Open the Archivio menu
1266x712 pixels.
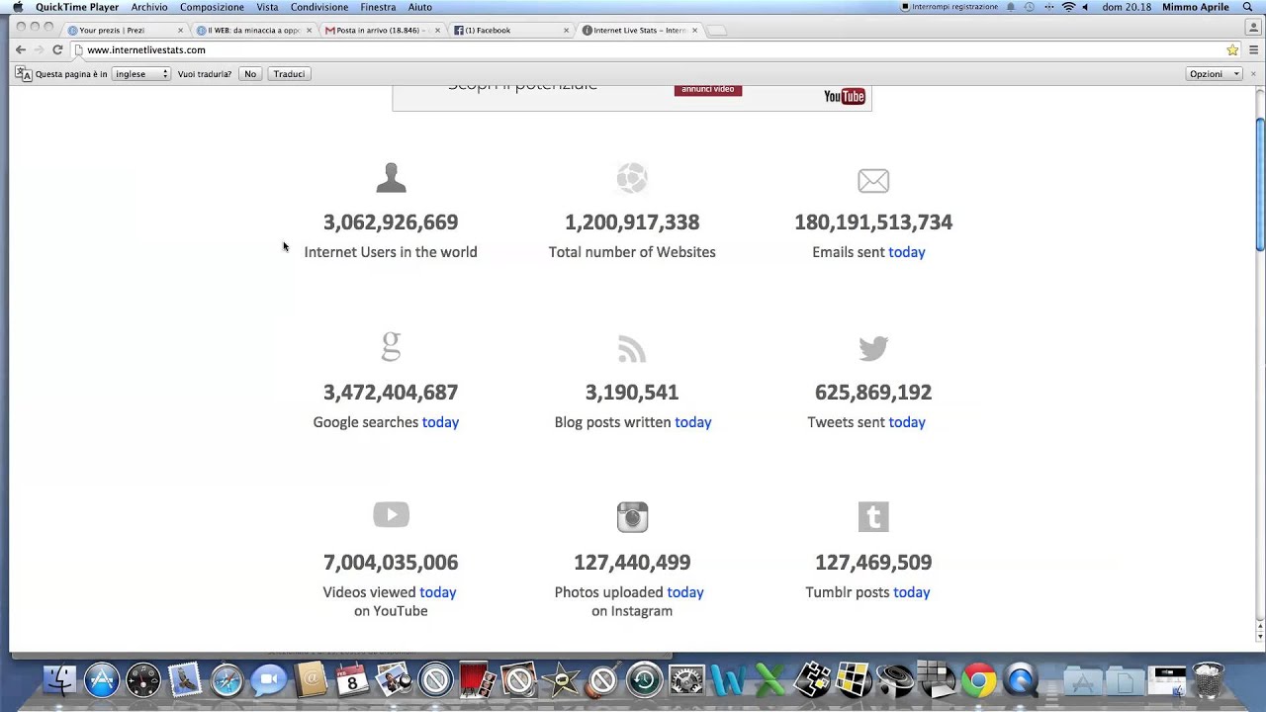pyautogui.click(x=149, y=7)
